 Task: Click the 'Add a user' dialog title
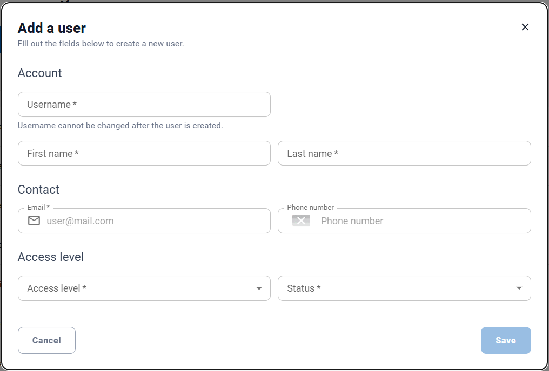pyautogui.click(x=52, y=28)
